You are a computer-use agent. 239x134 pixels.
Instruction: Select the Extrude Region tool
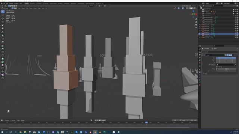3,42
